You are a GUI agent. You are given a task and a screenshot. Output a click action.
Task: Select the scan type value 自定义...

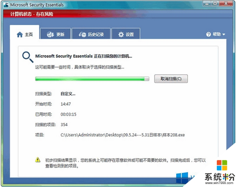click(x=68, y=94)
